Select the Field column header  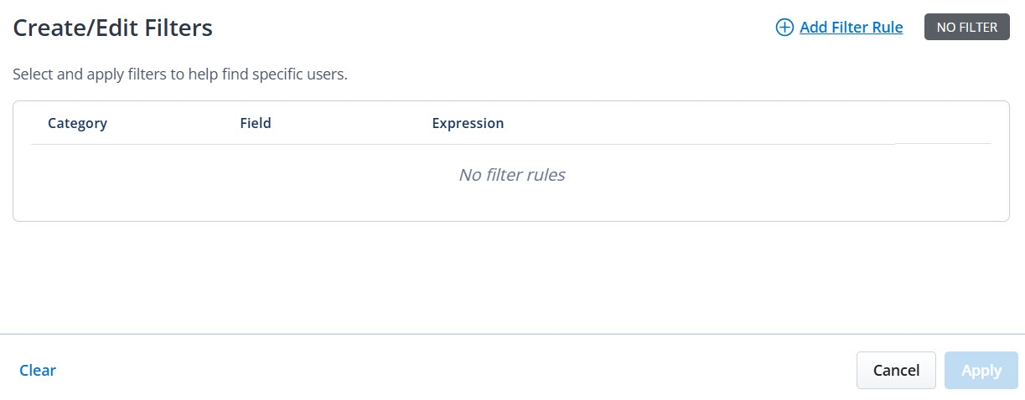click(x=256, y=123)
